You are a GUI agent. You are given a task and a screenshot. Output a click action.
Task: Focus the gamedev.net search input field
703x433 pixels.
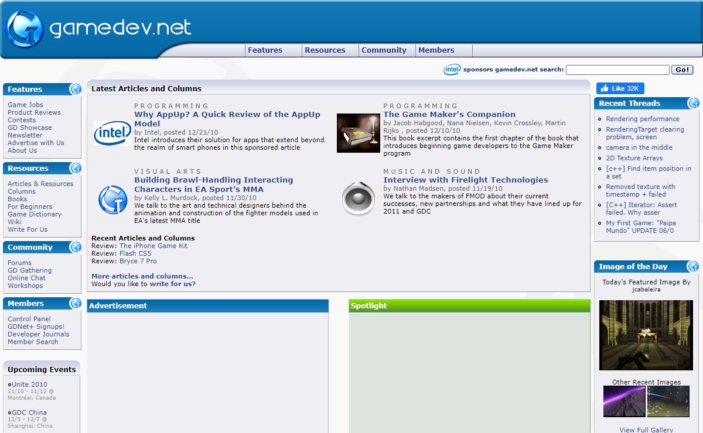(617, 70)
